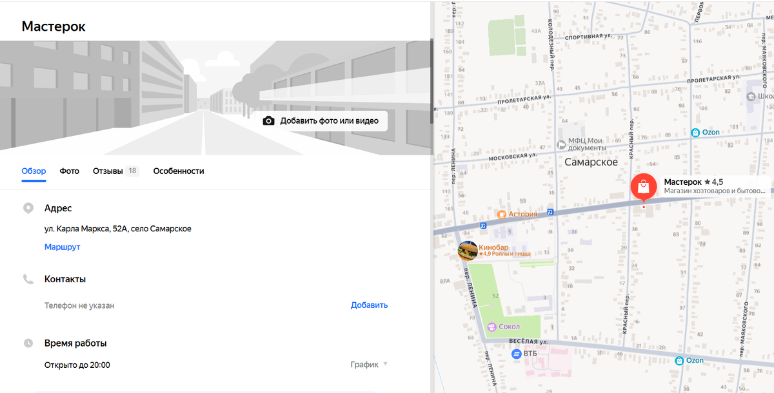The height and width of the screenshot is (393, 774).
Task: Click the 18 reviews count badge
Action: pyautogui.click(x=132, y=171)
